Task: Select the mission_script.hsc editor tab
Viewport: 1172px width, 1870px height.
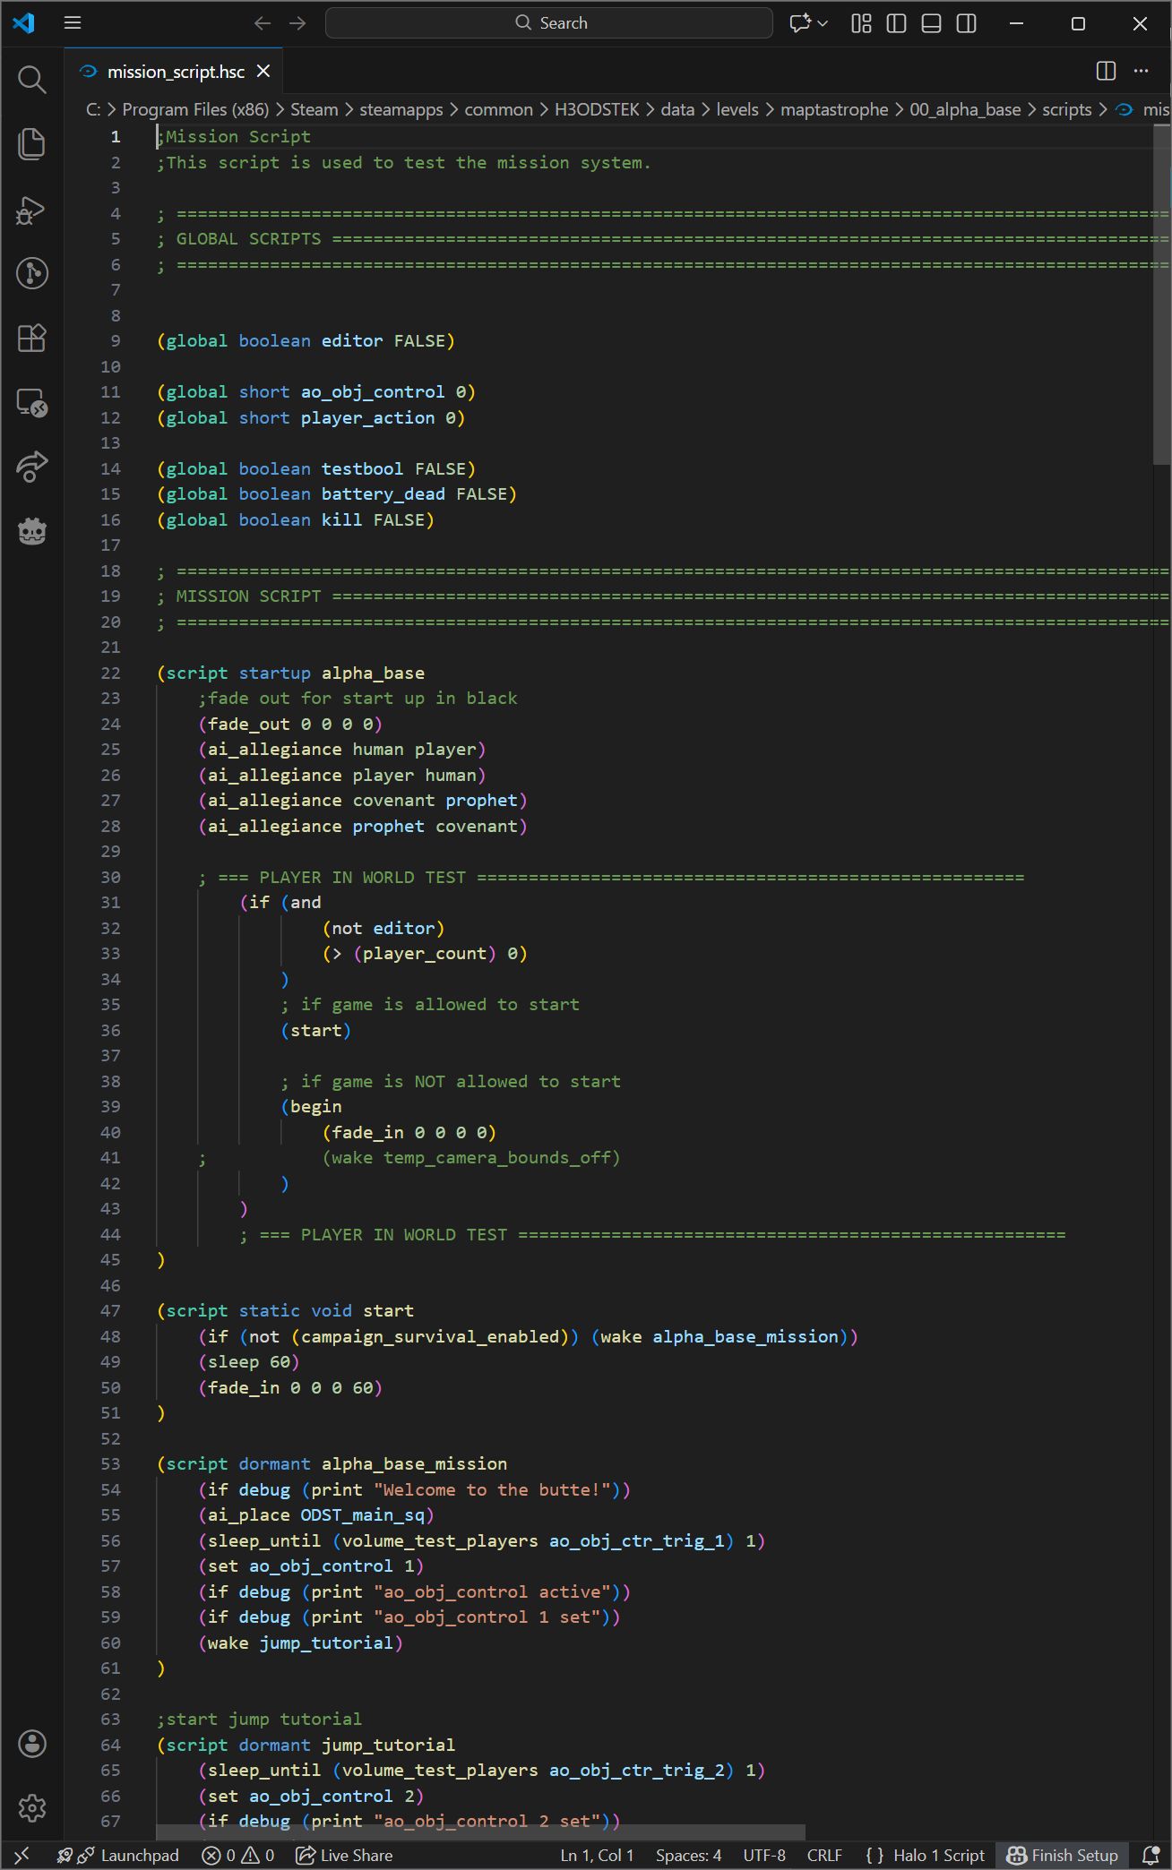Action: click(x=175, y=72)
